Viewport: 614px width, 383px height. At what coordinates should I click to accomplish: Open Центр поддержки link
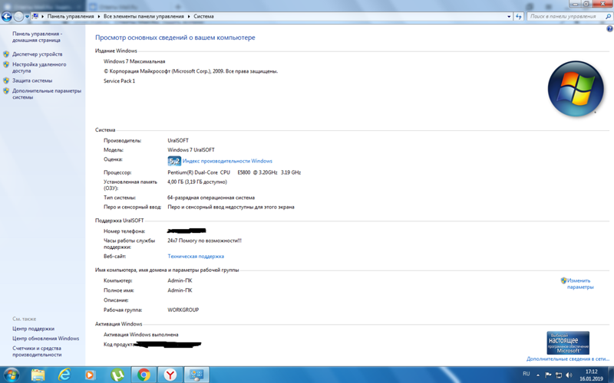point(33,329)
